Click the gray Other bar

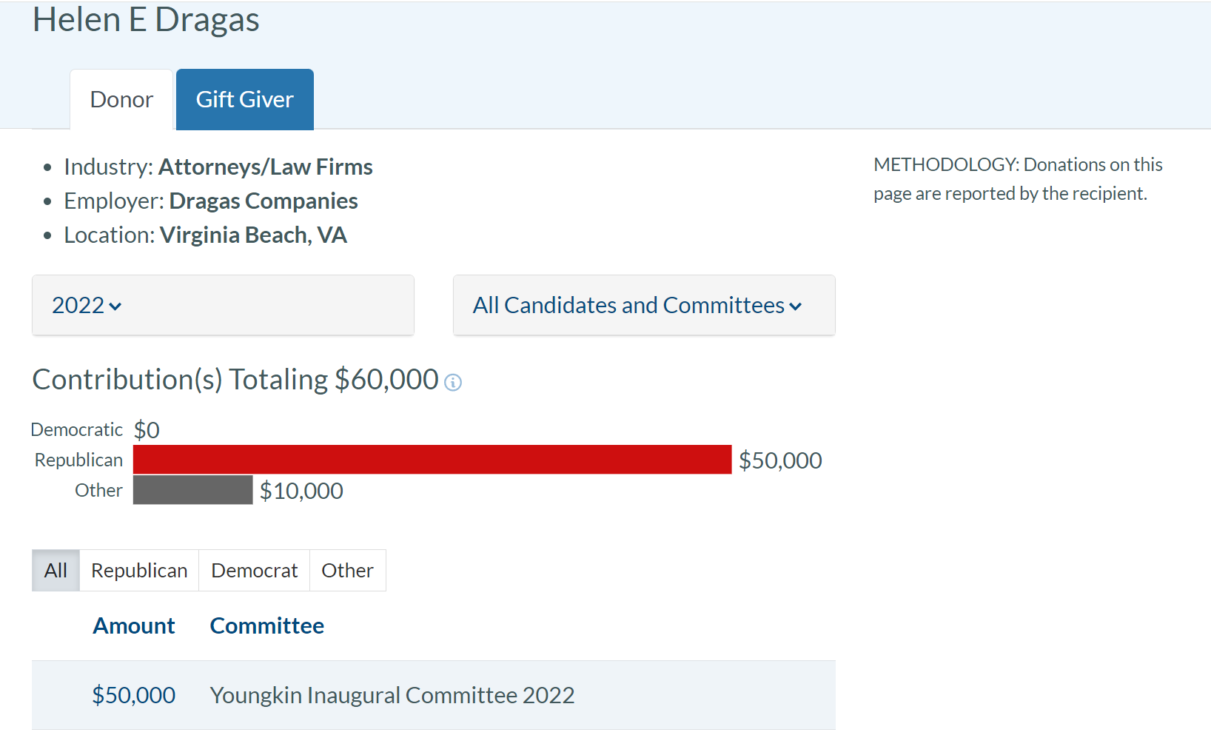click(x=192, y=490)
